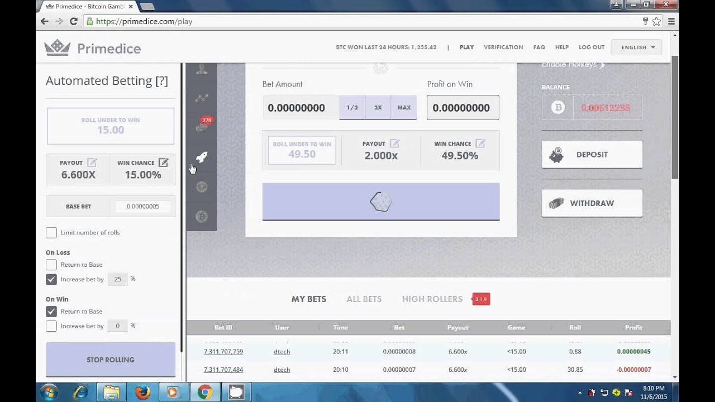Image resolution: width=715 pixels, height=402 pixels.
Task: Uncheck Increase bet by under On Loss
Action: click(51, 279)
